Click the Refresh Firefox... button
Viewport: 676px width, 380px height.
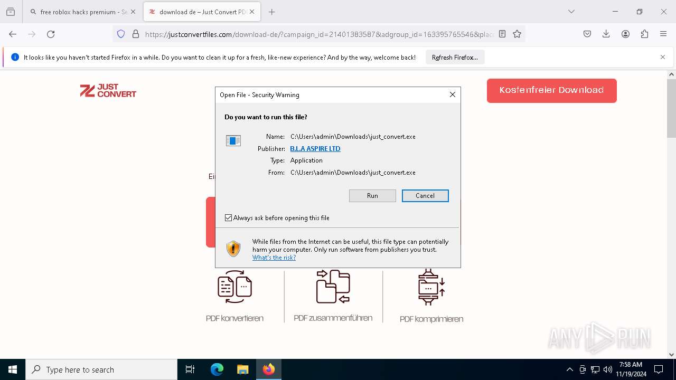point(455,58)
